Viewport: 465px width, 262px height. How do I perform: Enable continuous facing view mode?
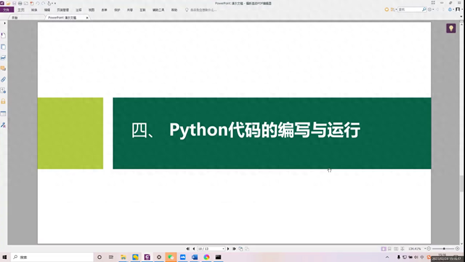(x=402, y=249)
